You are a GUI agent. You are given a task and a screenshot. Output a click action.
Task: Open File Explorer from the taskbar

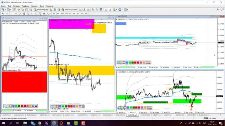click(x=25, y=123)
